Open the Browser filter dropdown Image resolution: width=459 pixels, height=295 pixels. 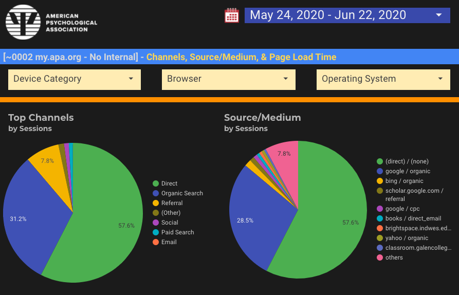(x=229, y=79)
